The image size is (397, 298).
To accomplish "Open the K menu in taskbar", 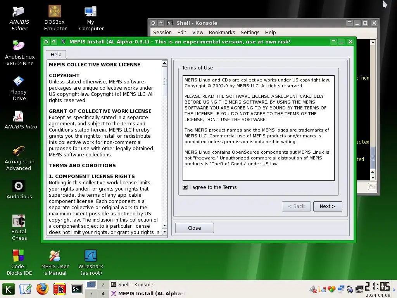I will 9,289.
